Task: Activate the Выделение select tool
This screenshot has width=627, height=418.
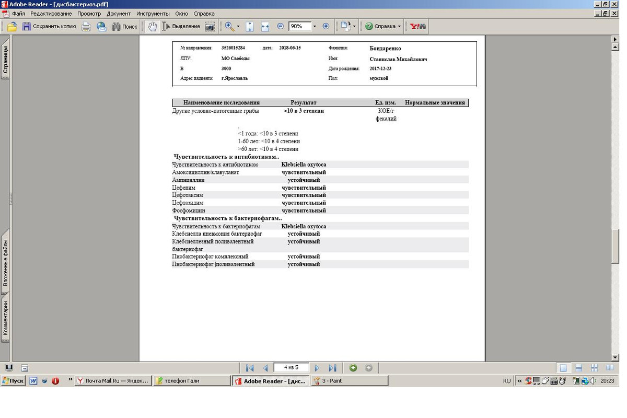Action: point(181,26)
